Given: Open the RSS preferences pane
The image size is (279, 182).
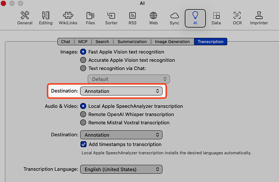Looking at the screenshot, I should [132, 18].
